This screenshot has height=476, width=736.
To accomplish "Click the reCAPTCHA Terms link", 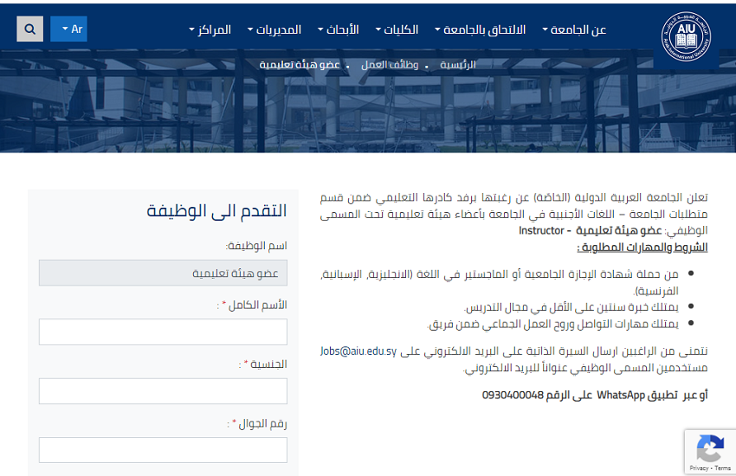I will click(722, 468).
